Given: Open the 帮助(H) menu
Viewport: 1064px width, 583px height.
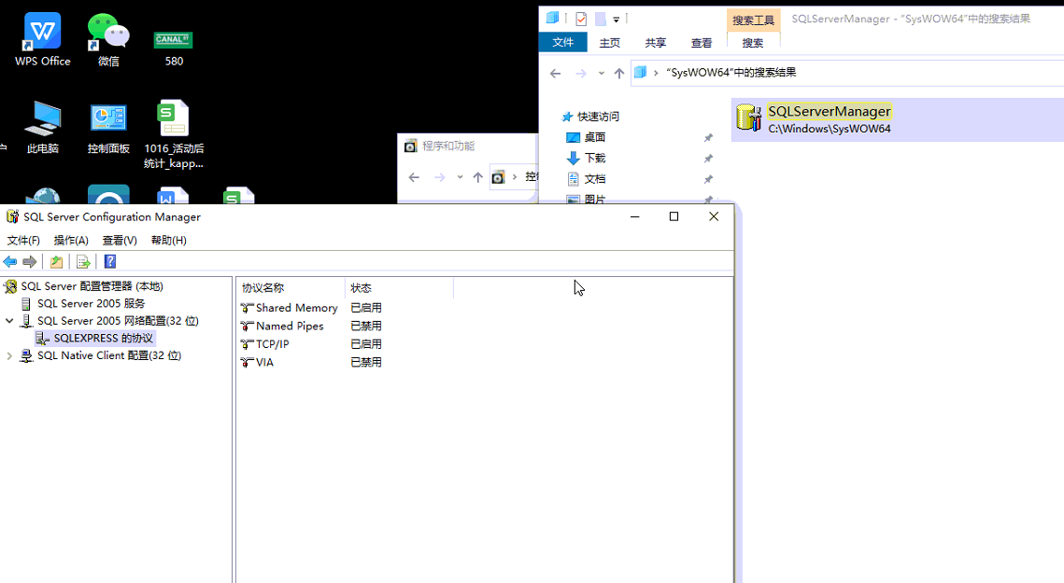Looking at the screenshot, I should point(168,240).
